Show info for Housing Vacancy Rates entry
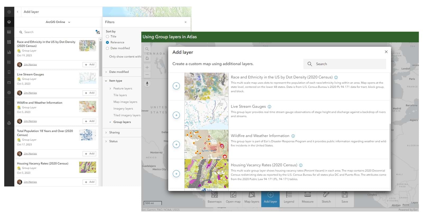The width and height of the screenshot is (426, 221). point(301,165)
